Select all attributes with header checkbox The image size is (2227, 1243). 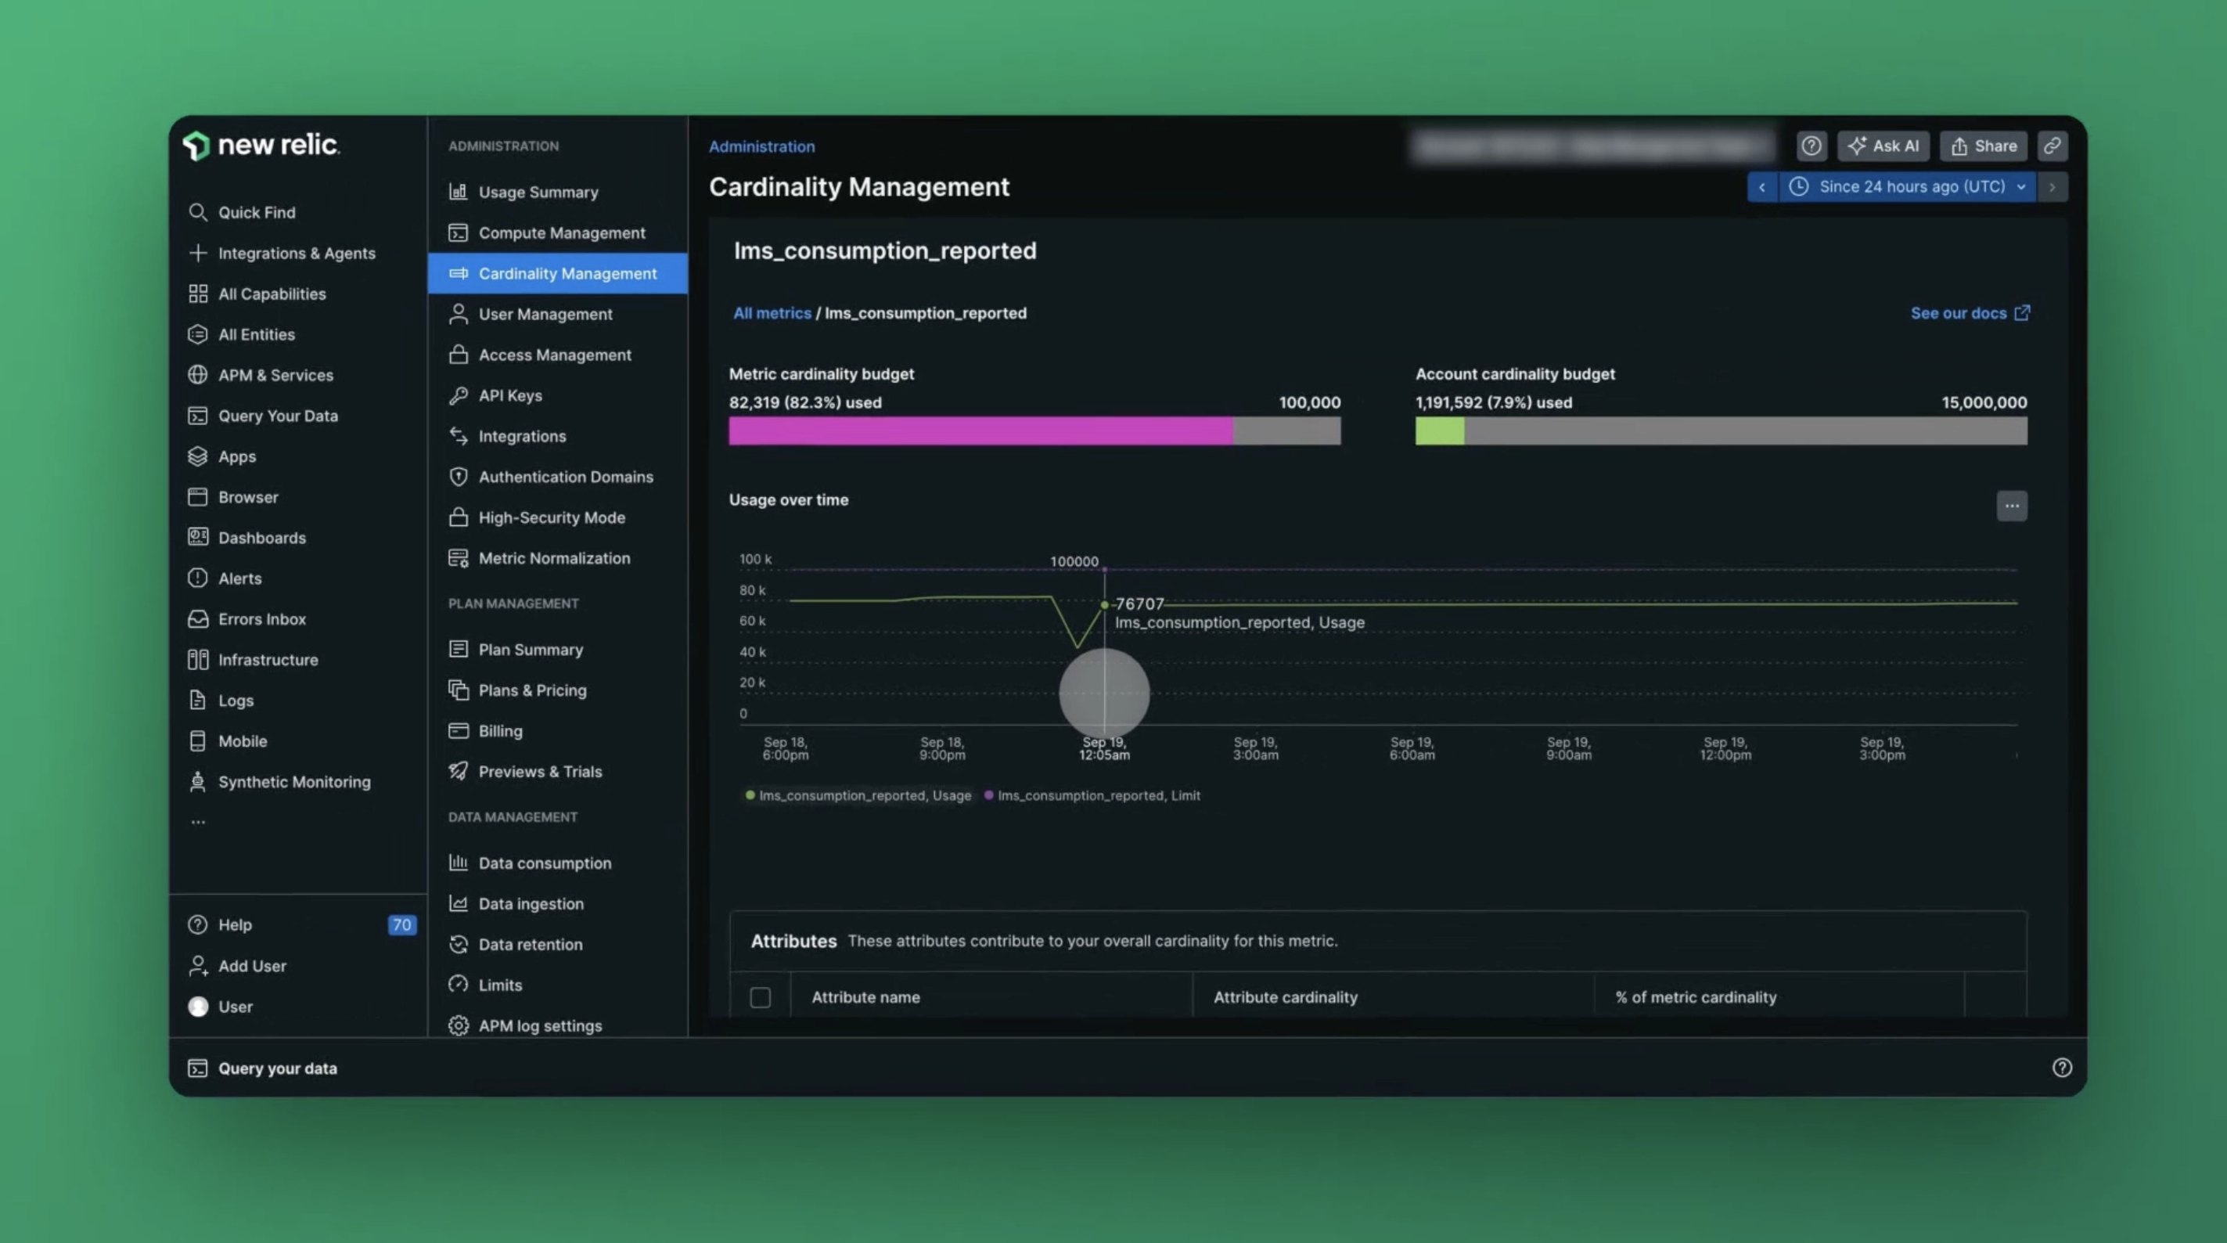(760, 996)
